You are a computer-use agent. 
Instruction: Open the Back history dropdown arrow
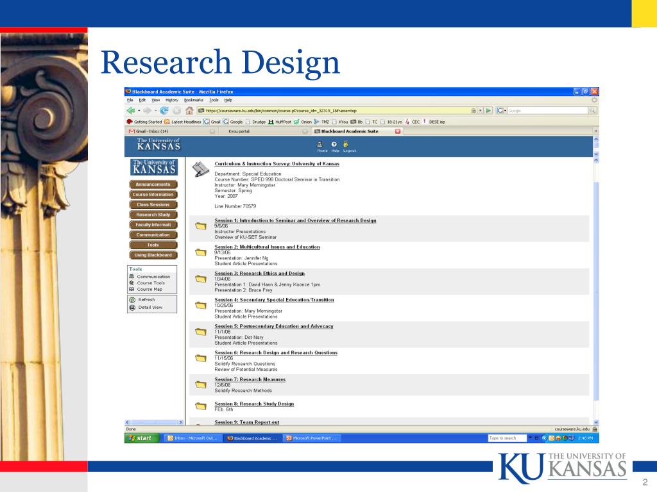click(139, 111)
